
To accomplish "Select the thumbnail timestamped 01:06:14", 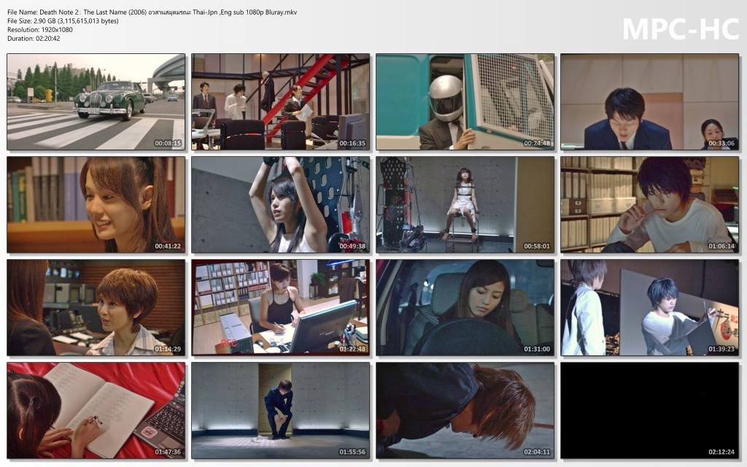I will point(649,204).
